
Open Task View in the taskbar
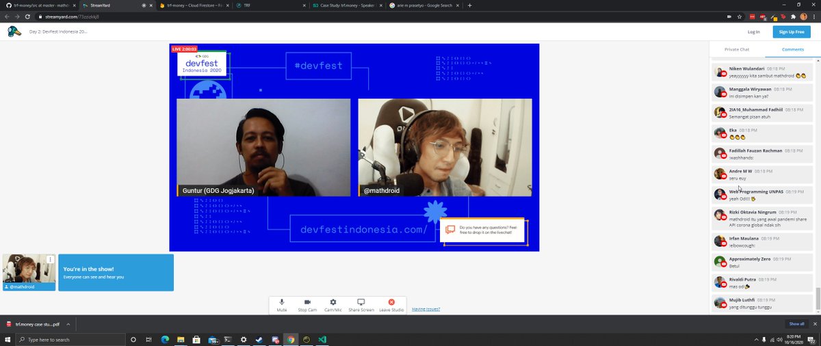tap(149, 339)
